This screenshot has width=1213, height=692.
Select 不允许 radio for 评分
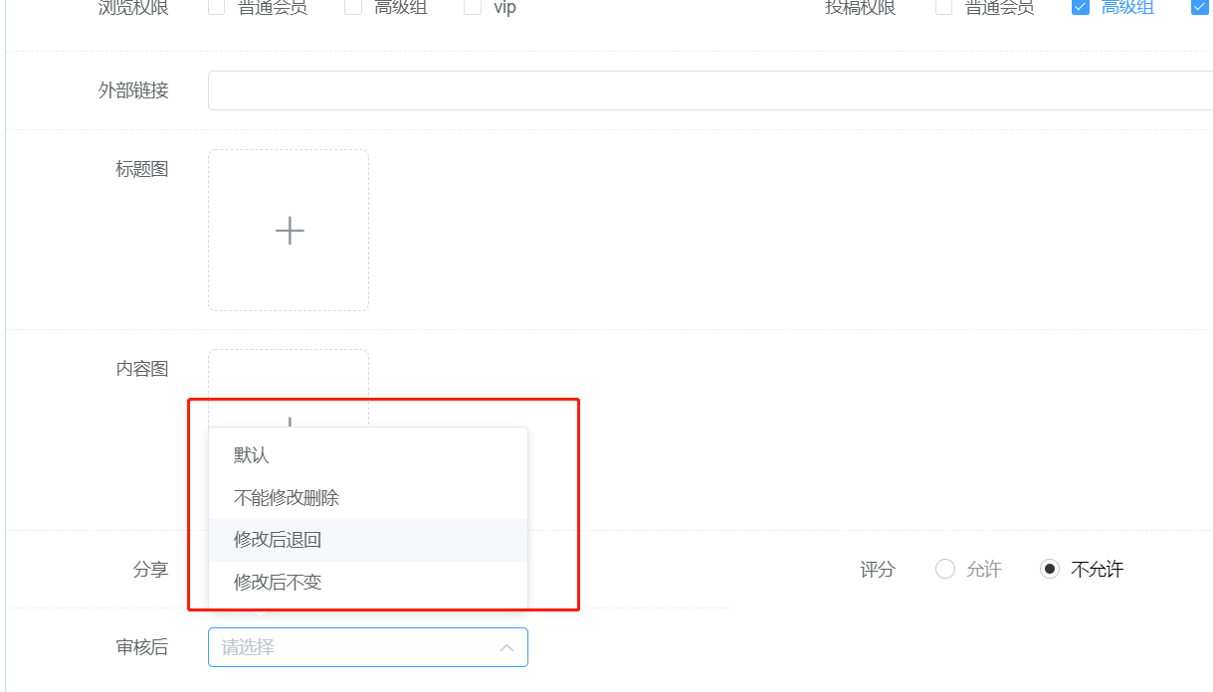[1049, 570]
